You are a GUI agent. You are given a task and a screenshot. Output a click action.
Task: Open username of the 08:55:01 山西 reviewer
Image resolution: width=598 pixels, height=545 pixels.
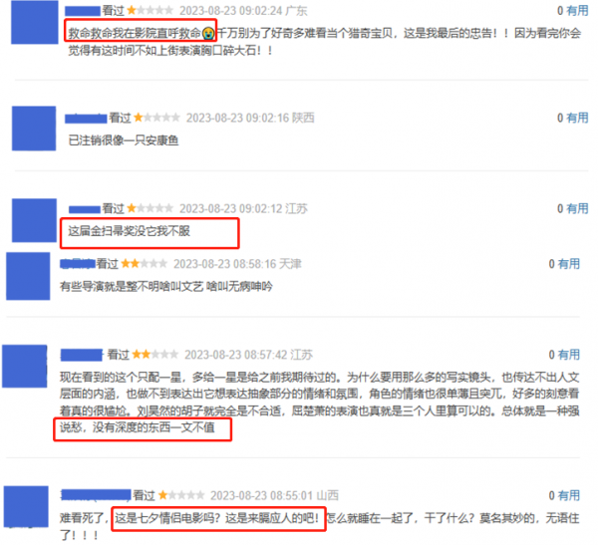click(x=96, y=495)
